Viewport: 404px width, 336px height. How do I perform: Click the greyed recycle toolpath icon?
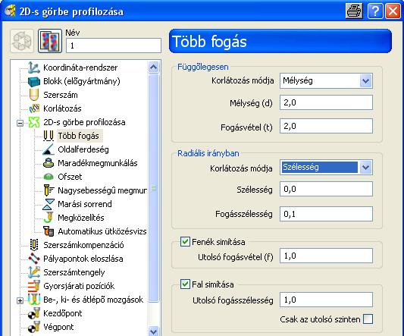22,41
